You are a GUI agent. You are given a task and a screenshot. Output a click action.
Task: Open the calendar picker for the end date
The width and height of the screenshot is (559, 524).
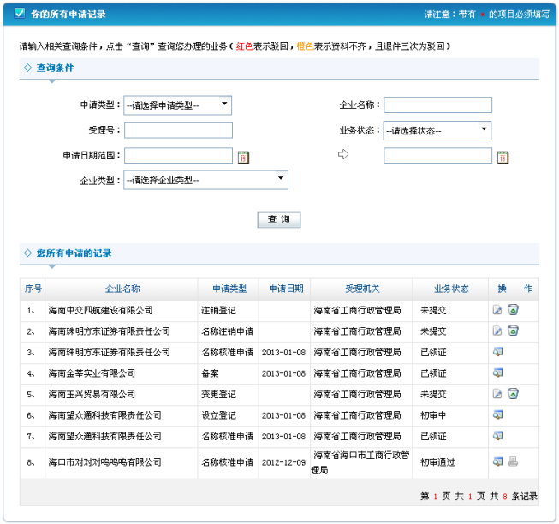click(x=503, y=157)
